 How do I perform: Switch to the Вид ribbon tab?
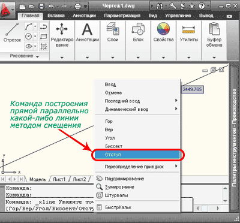pyautogui.click(x=152, y=16)
